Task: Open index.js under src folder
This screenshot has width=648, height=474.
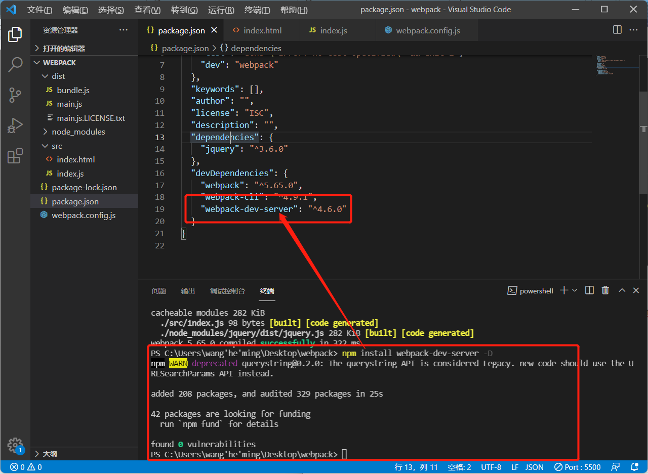Action: (84, 174)
